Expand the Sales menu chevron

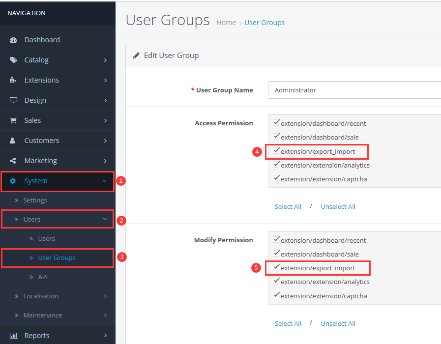pos(105,120)
